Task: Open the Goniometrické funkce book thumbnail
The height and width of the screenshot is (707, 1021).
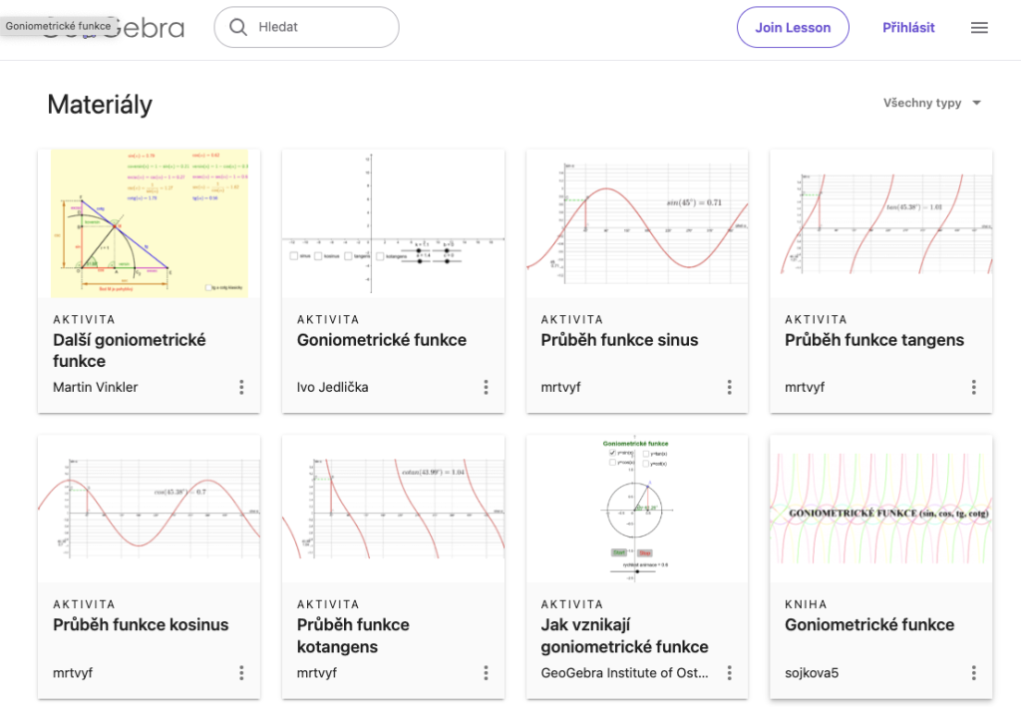Action: (x=881, y=509)
